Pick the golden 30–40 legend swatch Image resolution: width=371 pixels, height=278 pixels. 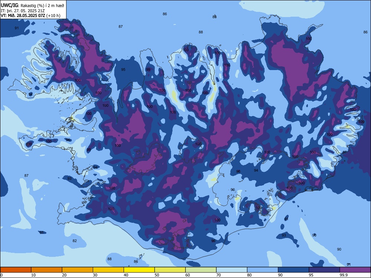click(108, 270)
